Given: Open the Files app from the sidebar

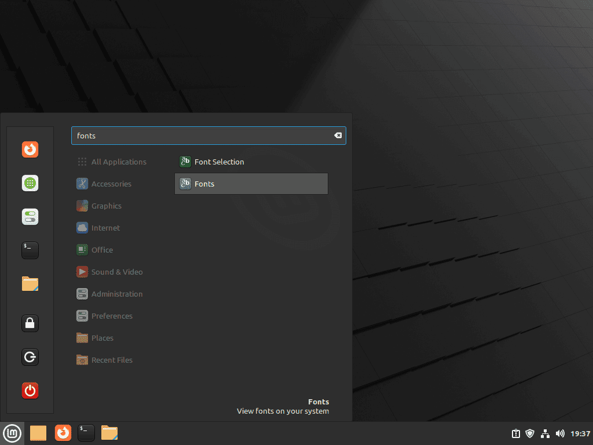Looking at the screenshot, I should 30,284.
